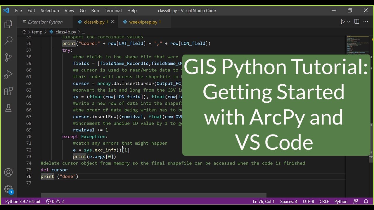Restore down the VS Code window

[x=350, y=10]
